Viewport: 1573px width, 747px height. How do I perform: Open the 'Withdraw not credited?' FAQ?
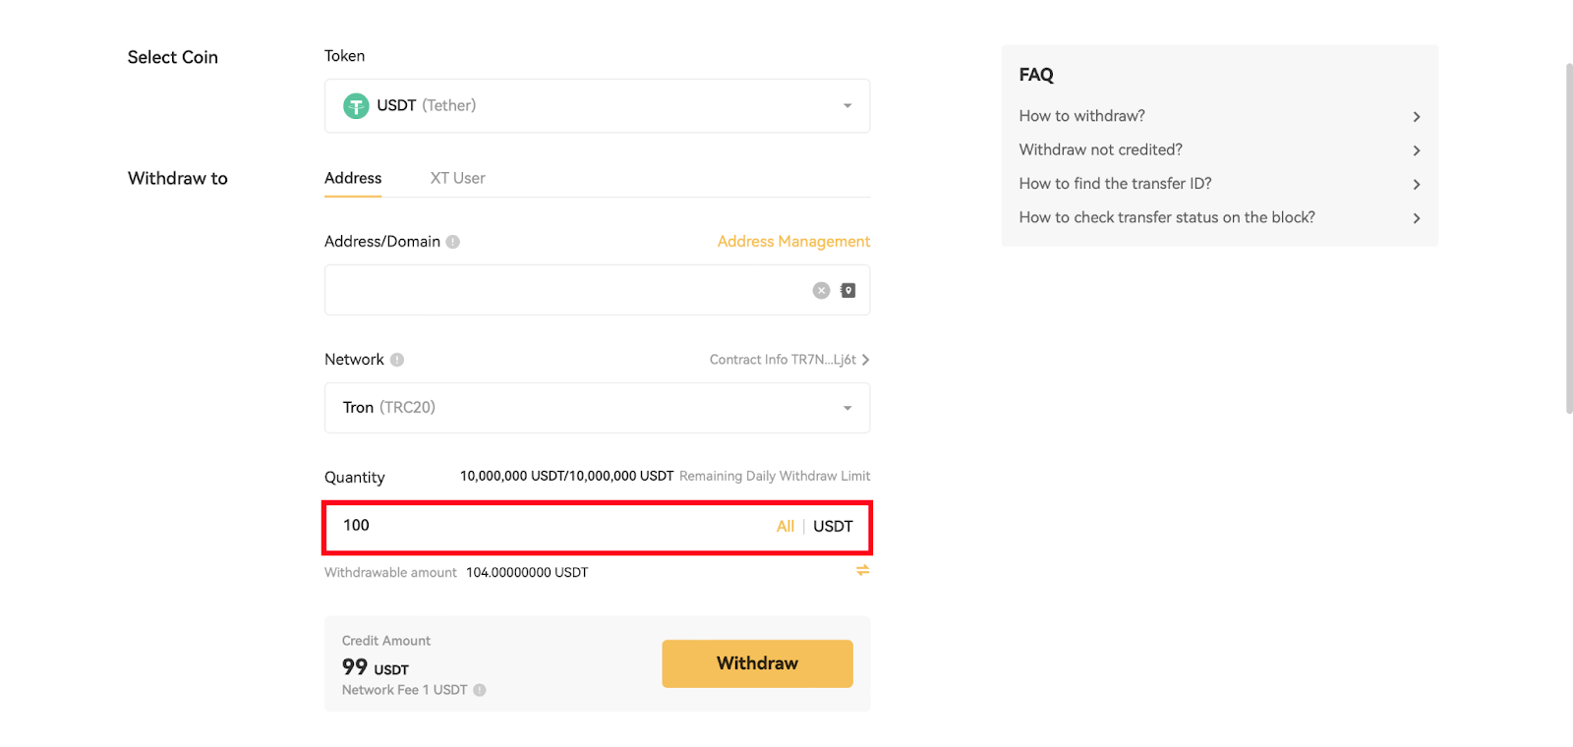(1219, 150)
